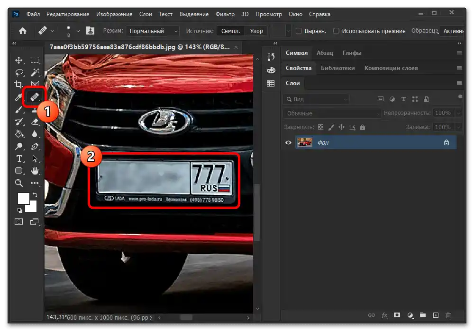Open the Вид layer filter type dropdown
Image resolution: width=474 pixels, height=331 pixels.
[316, 99]
